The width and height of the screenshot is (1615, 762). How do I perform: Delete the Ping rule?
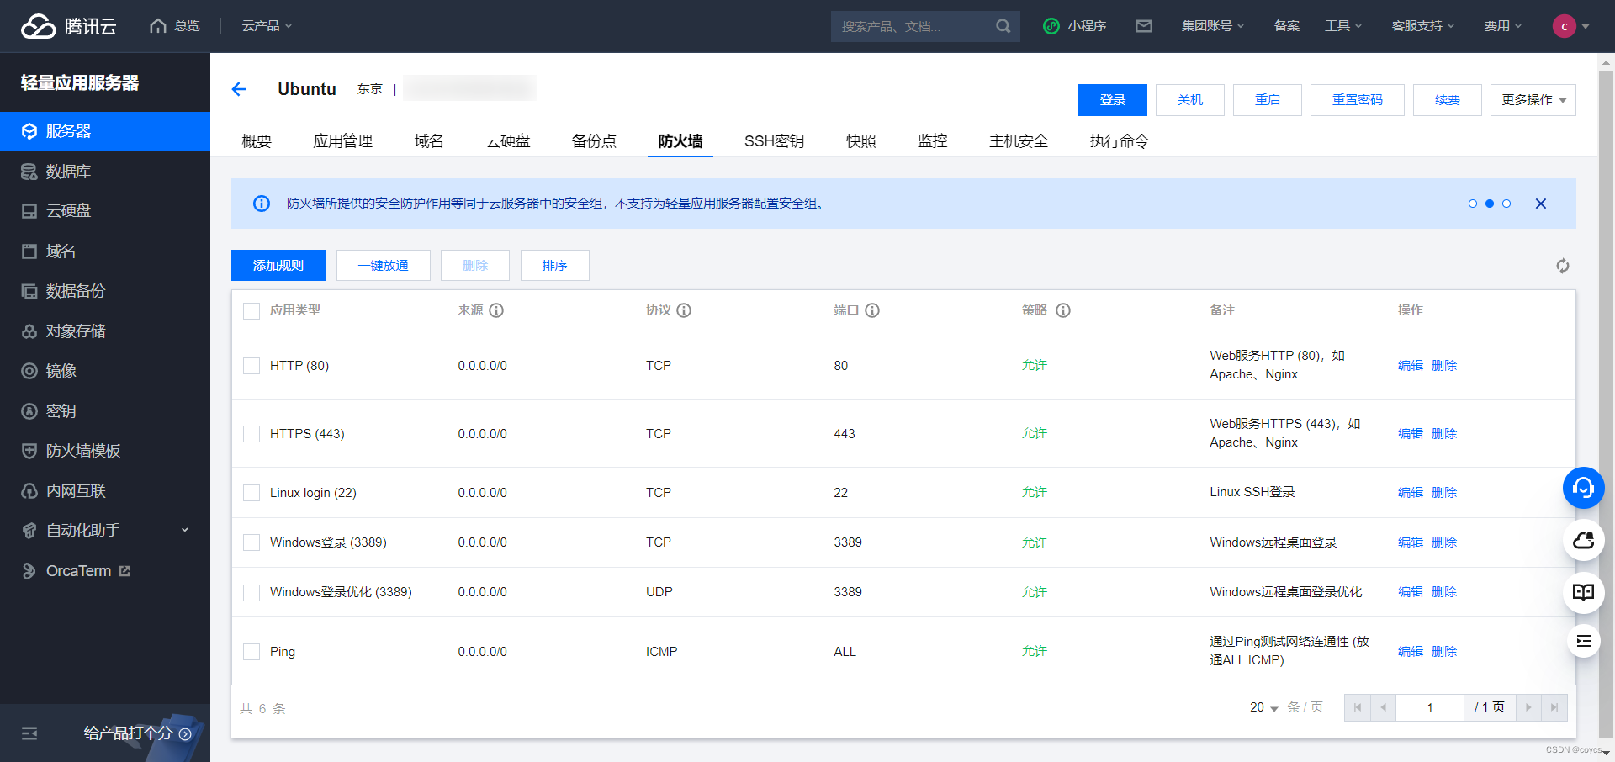coord(1444,652)
